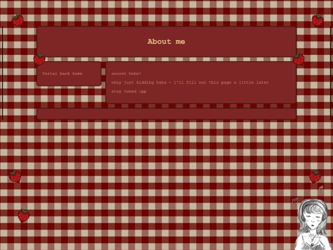333x250 pixels.
Task: Click the "About me" heading
Action: (x=166, y=41)
